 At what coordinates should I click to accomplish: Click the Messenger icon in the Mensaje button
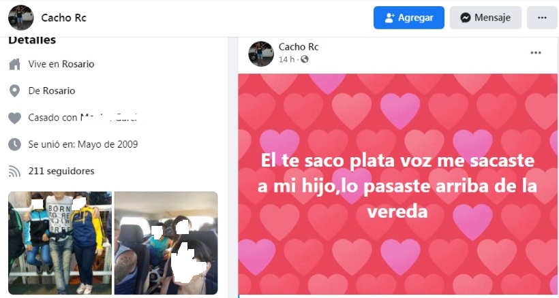point(465,18)
